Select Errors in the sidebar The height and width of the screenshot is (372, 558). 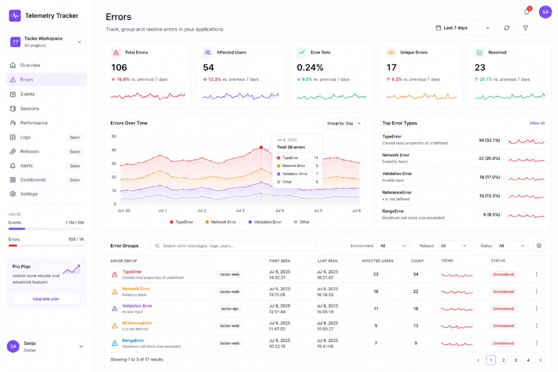pyautogui.click(x=46, y=80)
